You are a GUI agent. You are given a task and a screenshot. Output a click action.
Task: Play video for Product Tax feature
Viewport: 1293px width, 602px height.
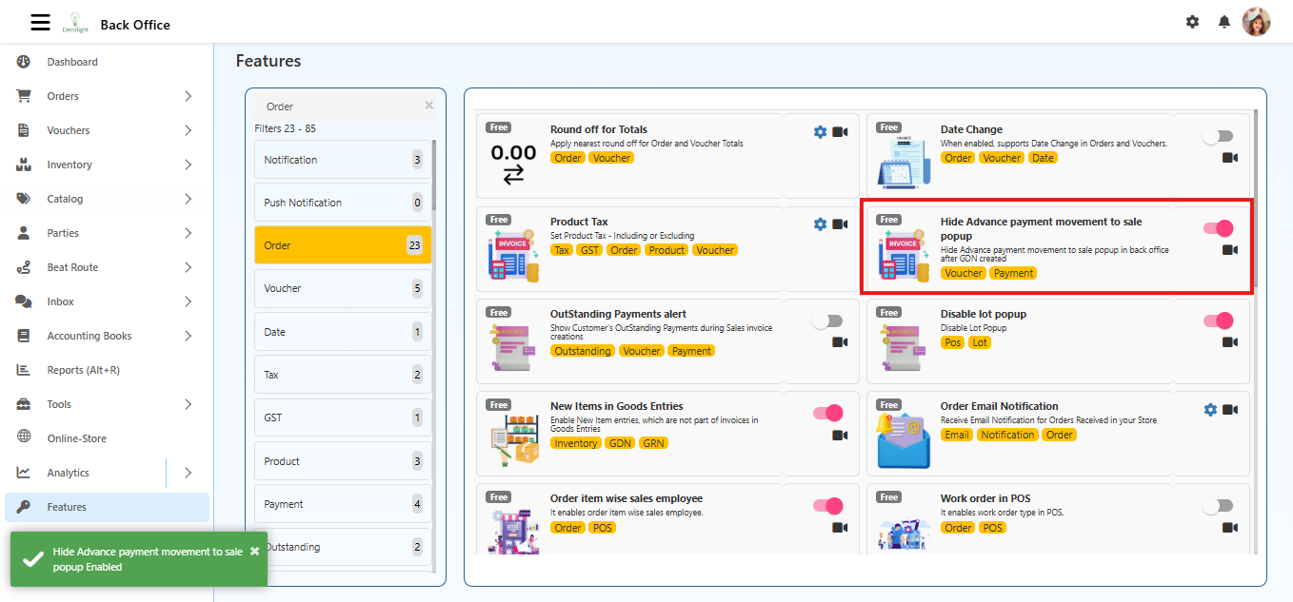point(840,224)
